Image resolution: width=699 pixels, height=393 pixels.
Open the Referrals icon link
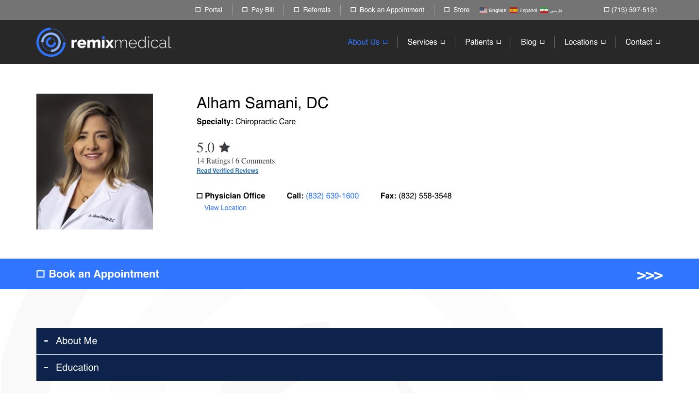(297, 10)
